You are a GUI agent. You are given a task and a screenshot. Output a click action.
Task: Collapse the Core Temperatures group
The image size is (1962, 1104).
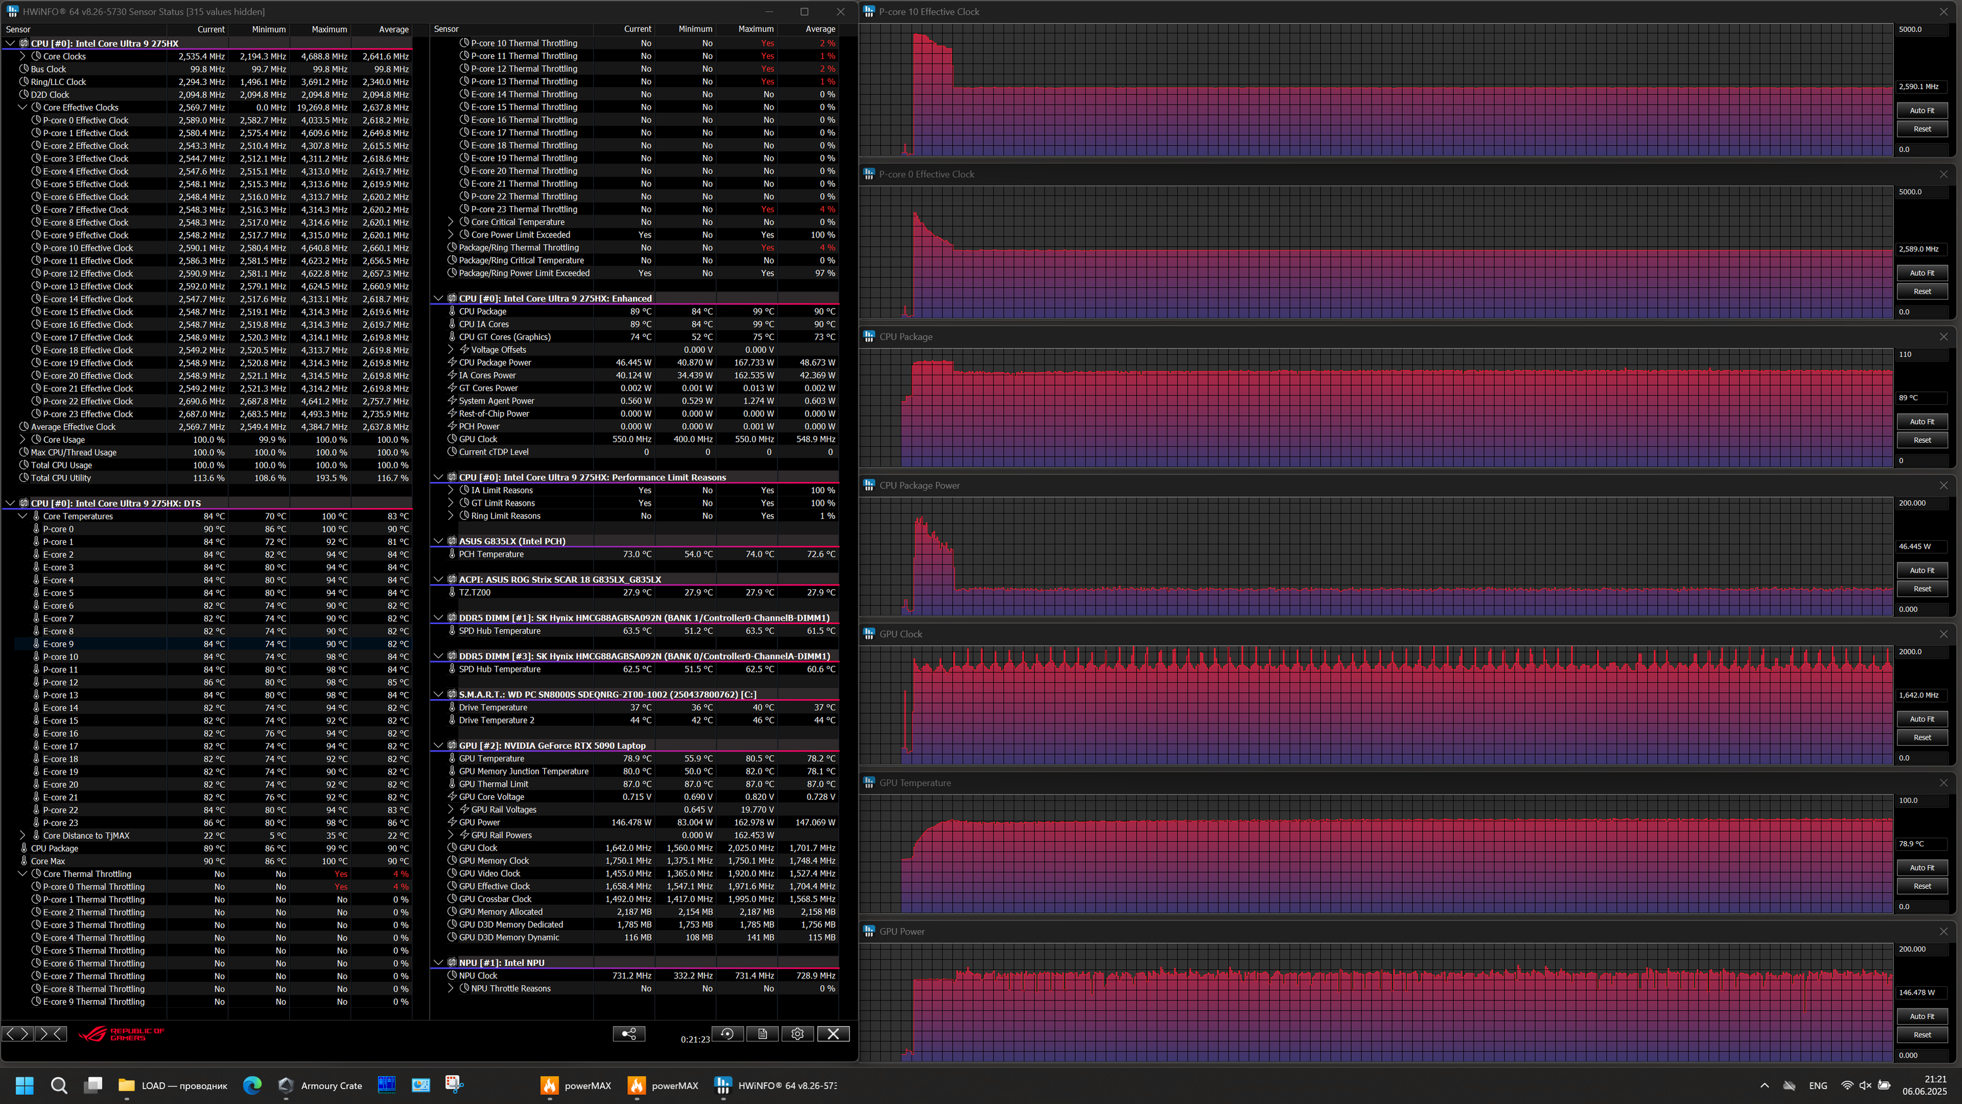pos(23,516)
